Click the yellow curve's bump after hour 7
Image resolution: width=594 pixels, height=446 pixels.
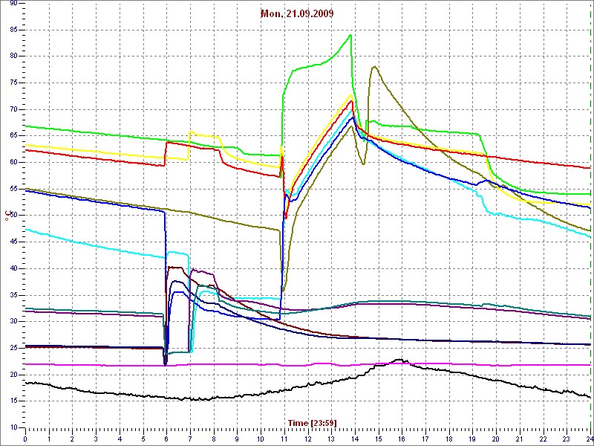coord(192,133)
